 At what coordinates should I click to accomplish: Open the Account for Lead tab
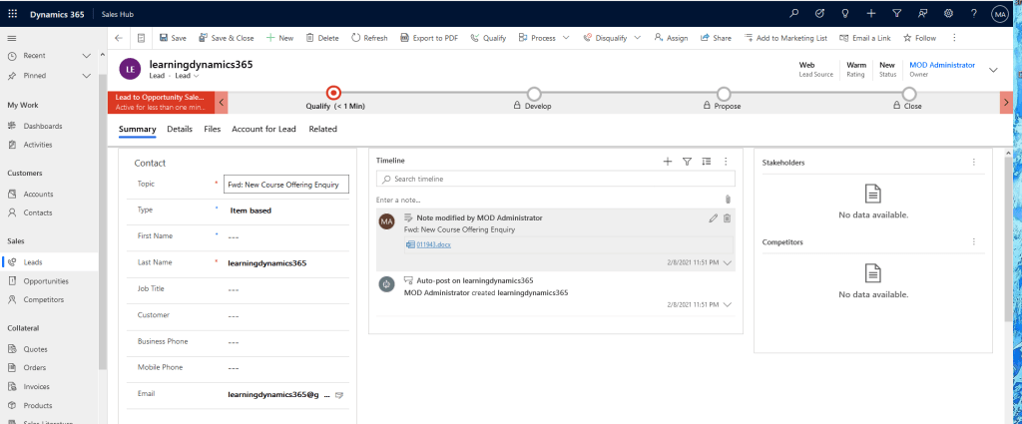click(263, 129)
